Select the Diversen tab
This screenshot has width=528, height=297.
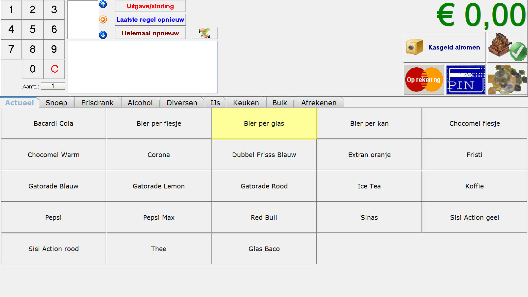point(182,103)
